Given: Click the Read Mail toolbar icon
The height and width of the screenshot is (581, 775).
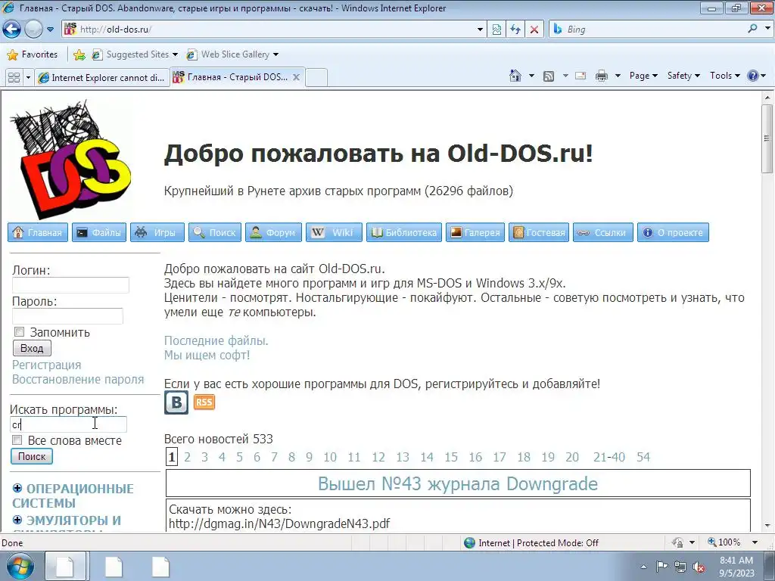Looking at the screenshot, I should [x=580, y=76].
